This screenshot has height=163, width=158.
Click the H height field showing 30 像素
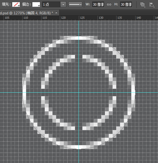pyautogui.click(x=126, y=4)
